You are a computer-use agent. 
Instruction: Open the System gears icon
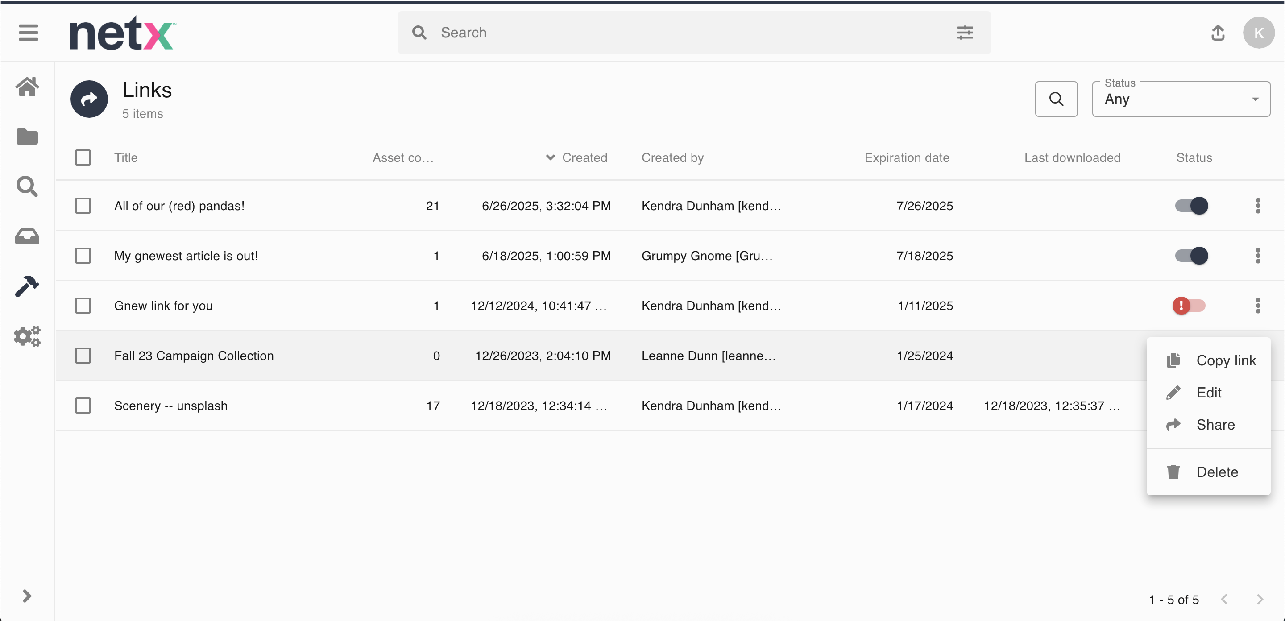[x=27, y=336]
